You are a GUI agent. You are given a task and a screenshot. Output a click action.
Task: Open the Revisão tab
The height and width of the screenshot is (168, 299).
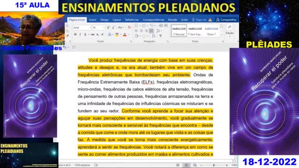click(173, 20)
